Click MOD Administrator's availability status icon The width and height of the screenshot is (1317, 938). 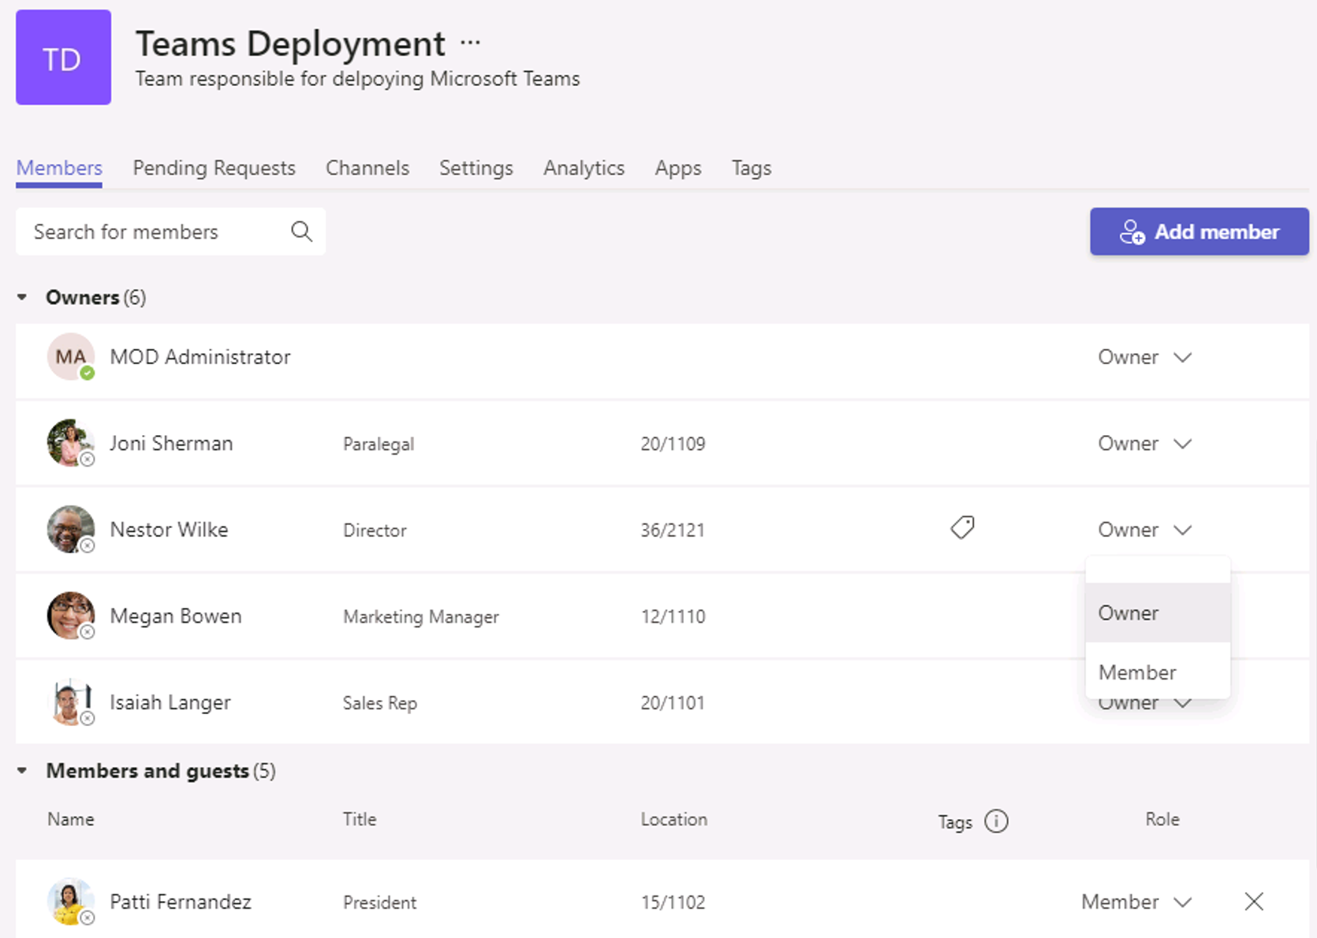coord(87,372)
